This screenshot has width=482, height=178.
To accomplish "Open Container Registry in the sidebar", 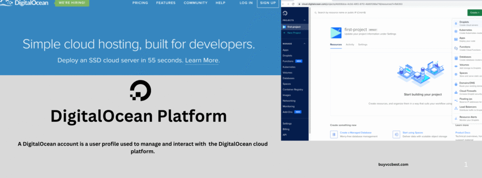I will pyautogui.click(x=293, y=90).
